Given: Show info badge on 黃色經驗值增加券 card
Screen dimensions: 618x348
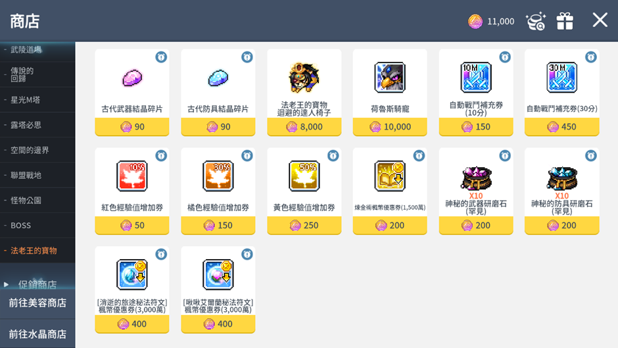Looking at the screenshot, I should click(333, 156).
